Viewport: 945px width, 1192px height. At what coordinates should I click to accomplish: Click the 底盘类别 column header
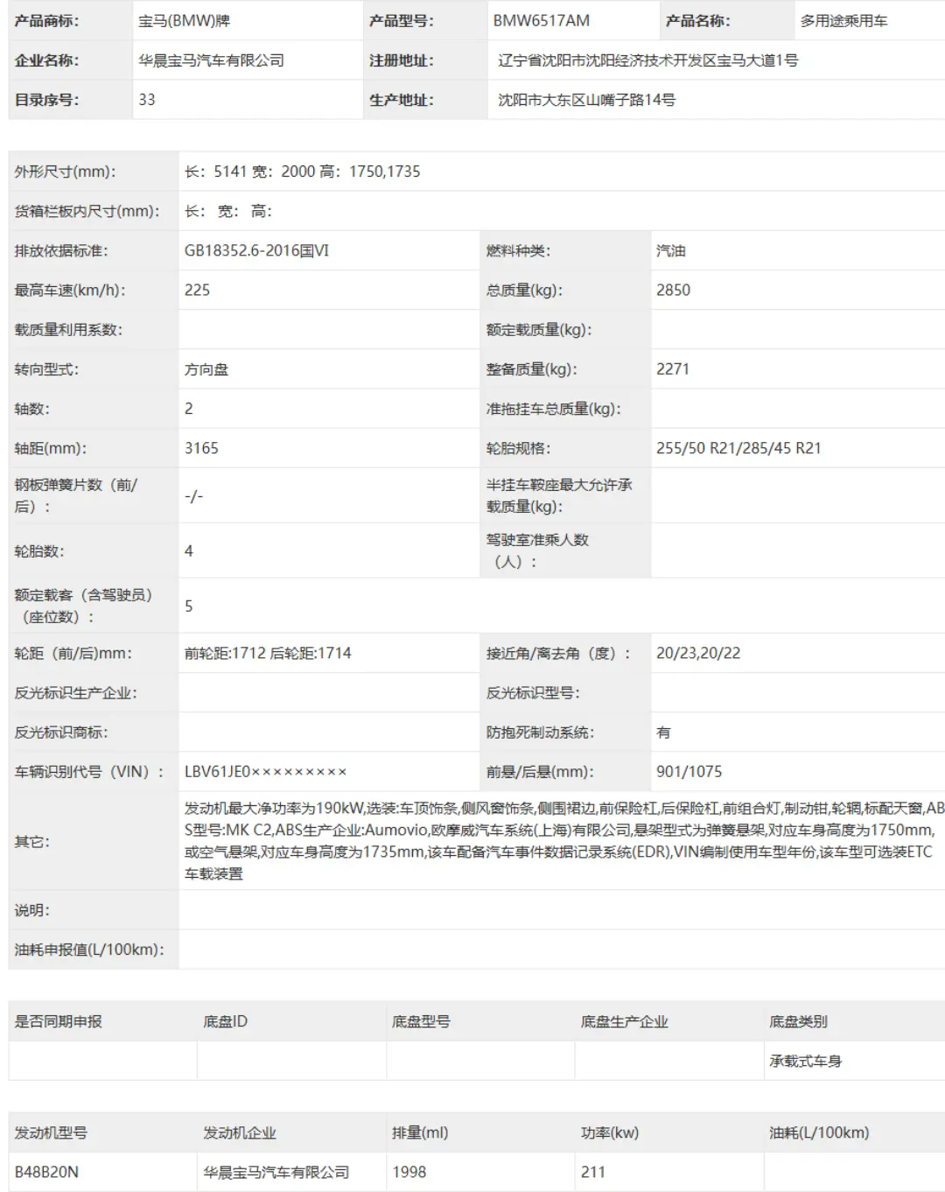[x=798, y=1021]
